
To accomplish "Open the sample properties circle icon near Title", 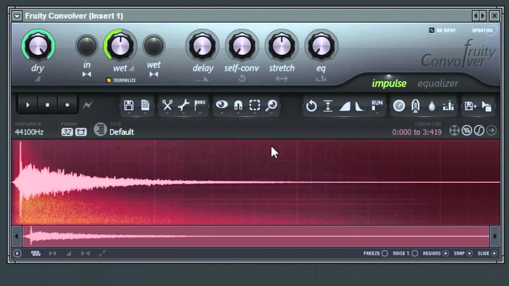I will (x=100, y=129).
